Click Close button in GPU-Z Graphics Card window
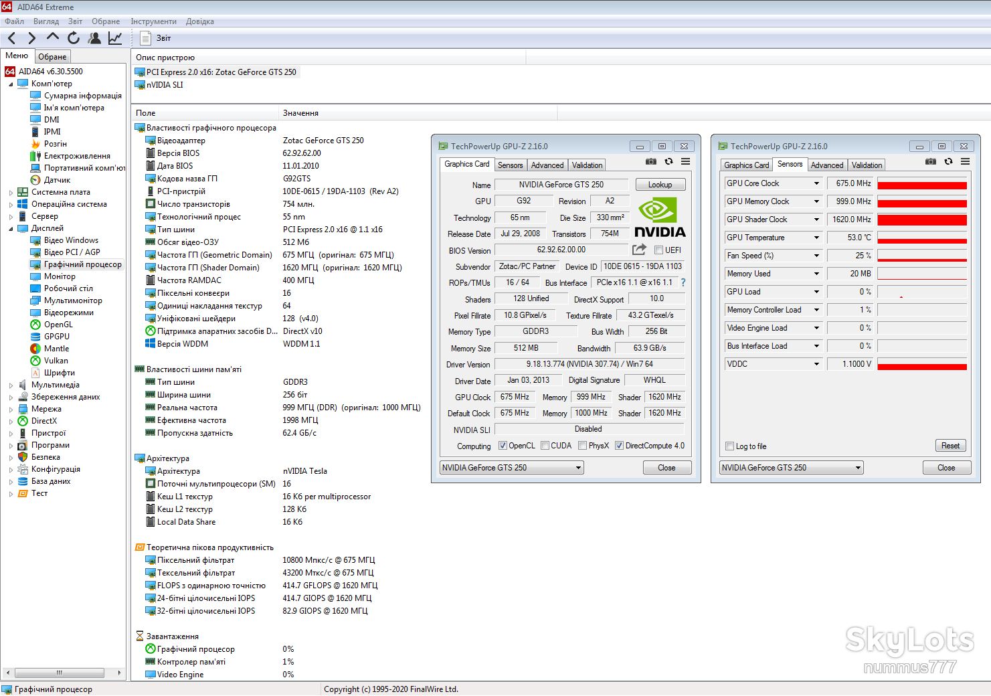991x696 pixels. click(x=666, y=468)
